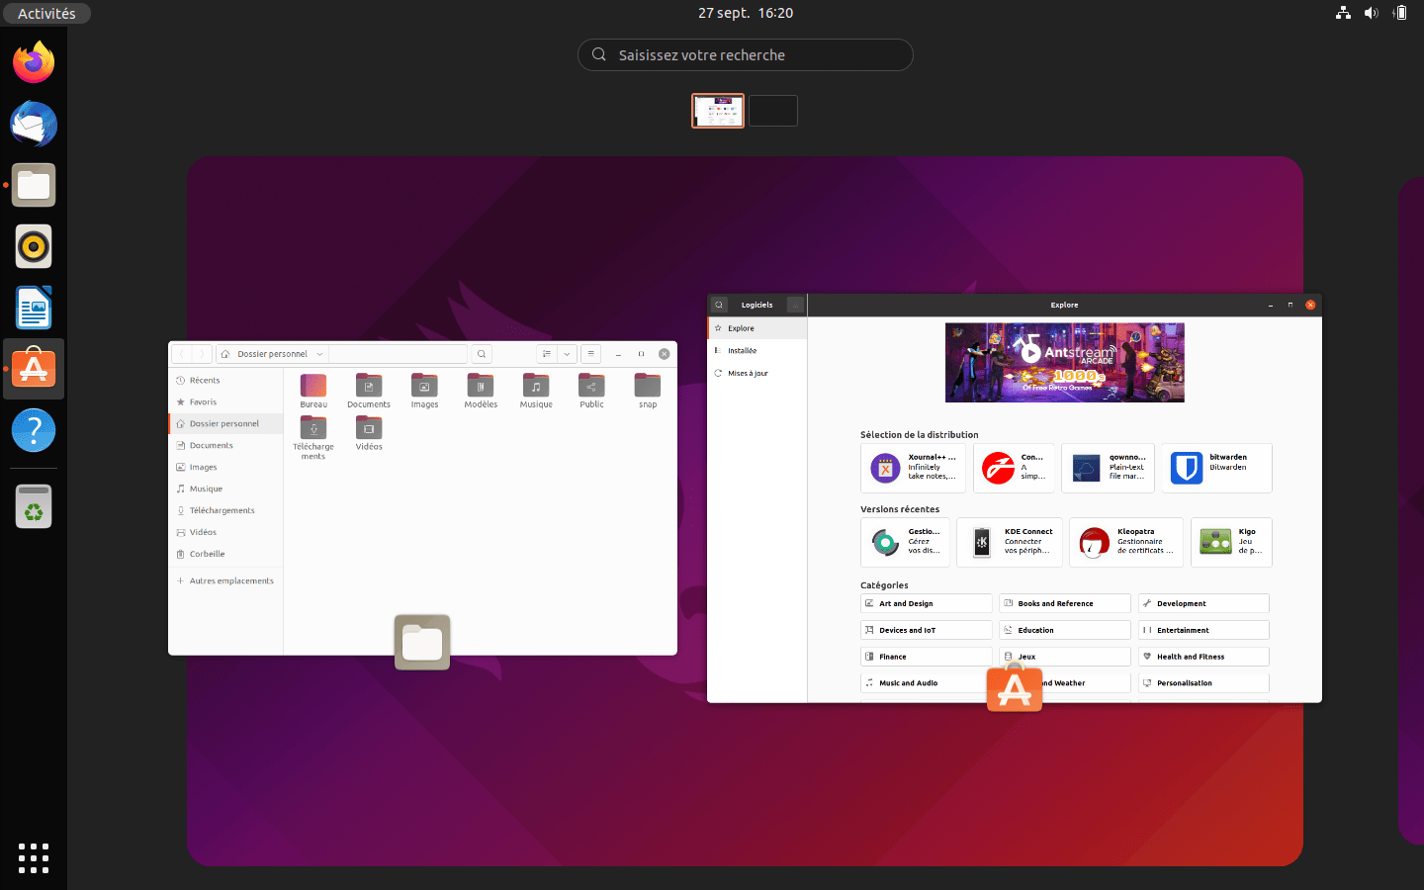Click the Bitwarden app icon
The width and height of the screenshot is (1424, 890).
[1186, 468]
